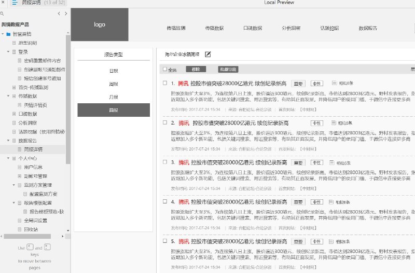Collapse the 个人中心 tree node
The height and width of the screenshot is (273, 415).
click(x=8, y=158)
